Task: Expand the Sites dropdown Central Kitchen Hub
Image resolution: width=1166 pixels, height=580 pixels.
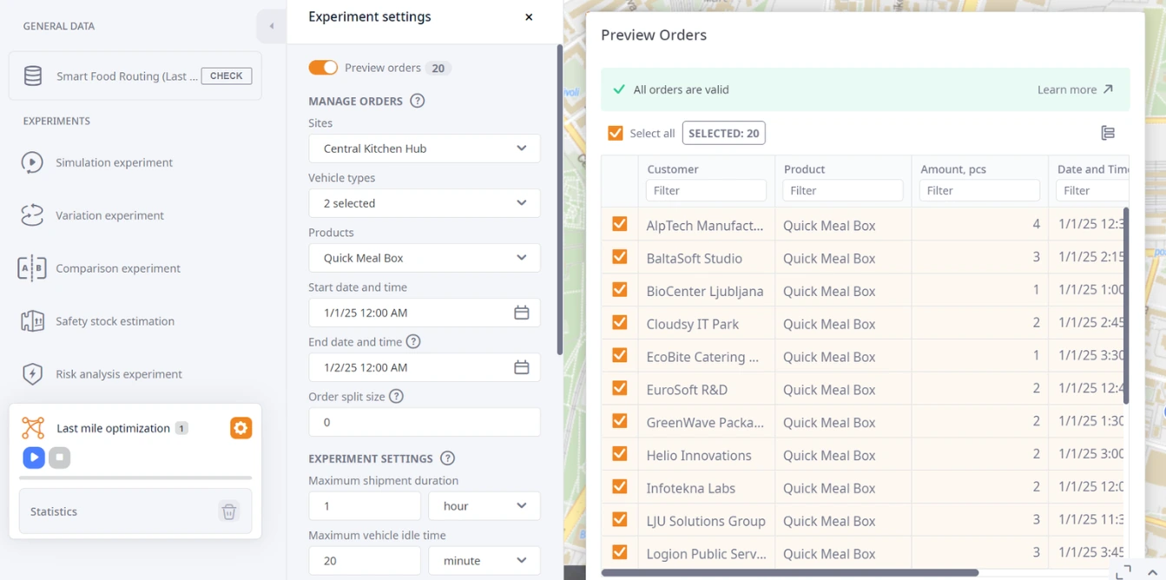Action: pyautogui.click(x=425, y=148)
